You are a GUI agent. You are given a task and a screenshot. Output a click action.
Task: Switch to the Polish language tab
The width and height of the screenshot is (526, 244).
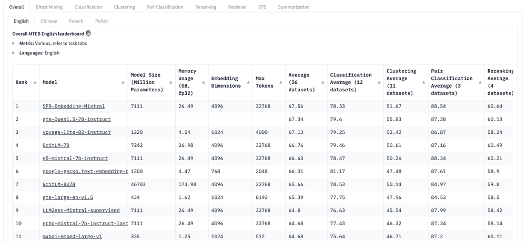[x=102, y=21]
